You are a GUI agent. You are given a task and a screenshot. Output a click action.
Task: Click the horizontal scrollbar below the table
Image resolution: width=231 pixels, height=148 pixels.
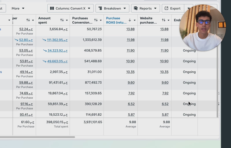pos(38,137)
